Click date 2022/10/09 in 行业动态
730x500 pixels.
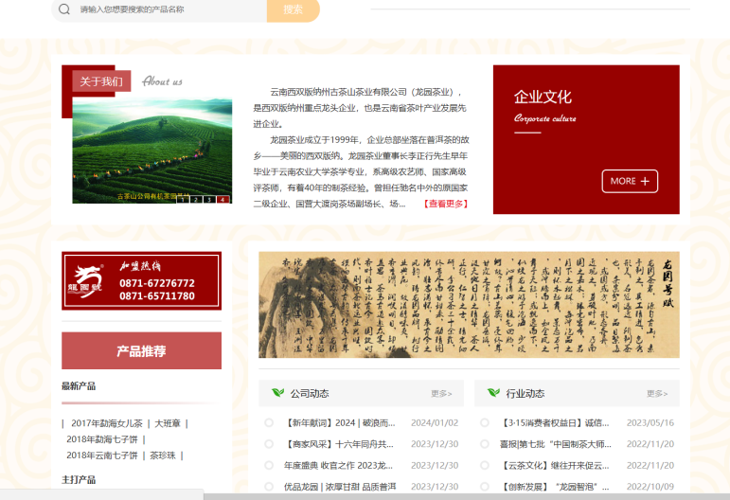click(x=650, y=487)
